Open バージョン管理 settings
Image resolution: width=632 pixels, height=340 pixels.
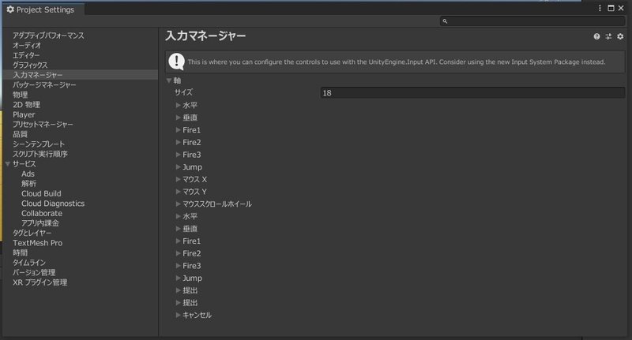click(x=34, y=272)
